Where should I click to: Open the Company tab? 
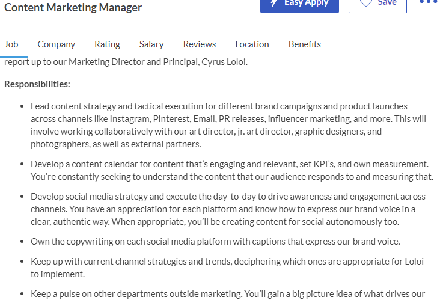(57, 44)
